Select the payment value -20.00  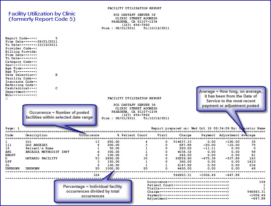click(210, 145)
